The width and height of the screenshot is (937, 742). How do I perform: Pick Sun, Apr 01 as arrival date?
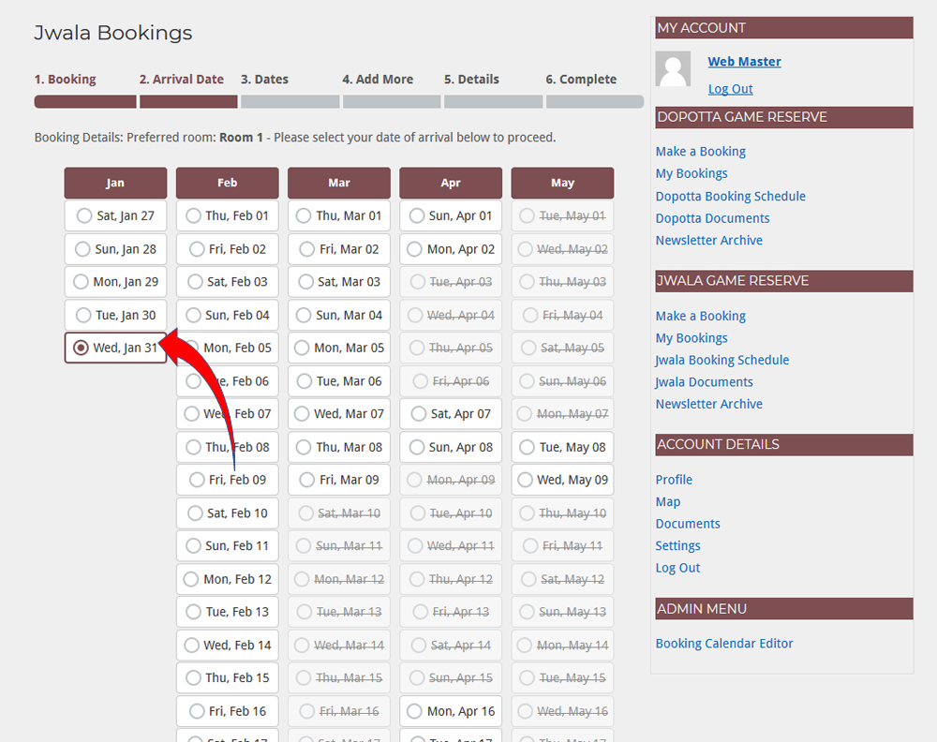coord(416,215)
